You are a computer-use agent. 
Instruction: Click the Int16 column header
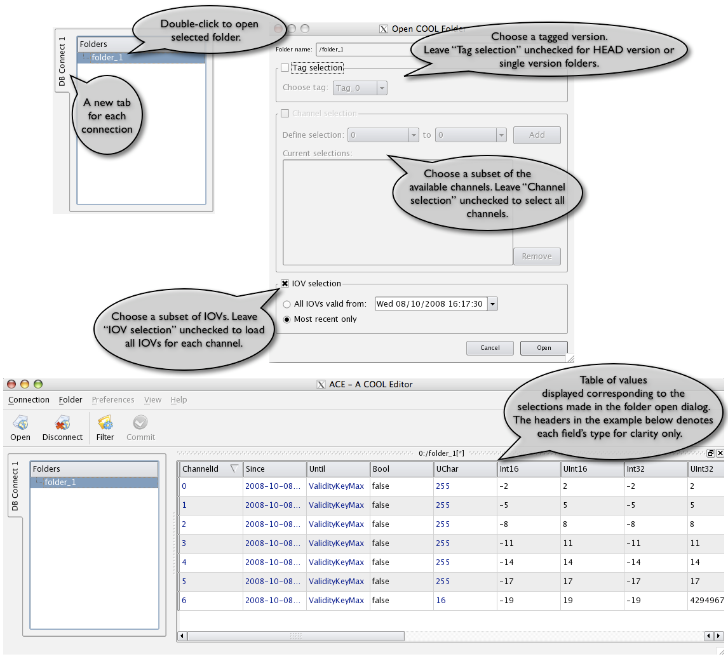click(529, 469)
